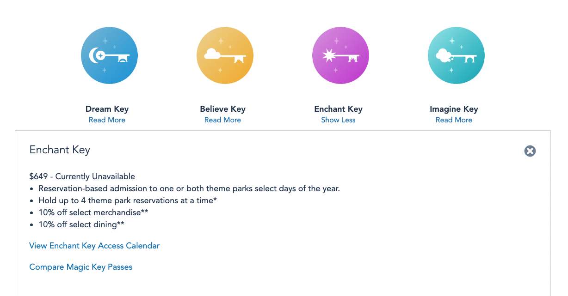Click the $649 Currently Unavailable price text
Screen dimensions: 568x296
pos(82,176)
